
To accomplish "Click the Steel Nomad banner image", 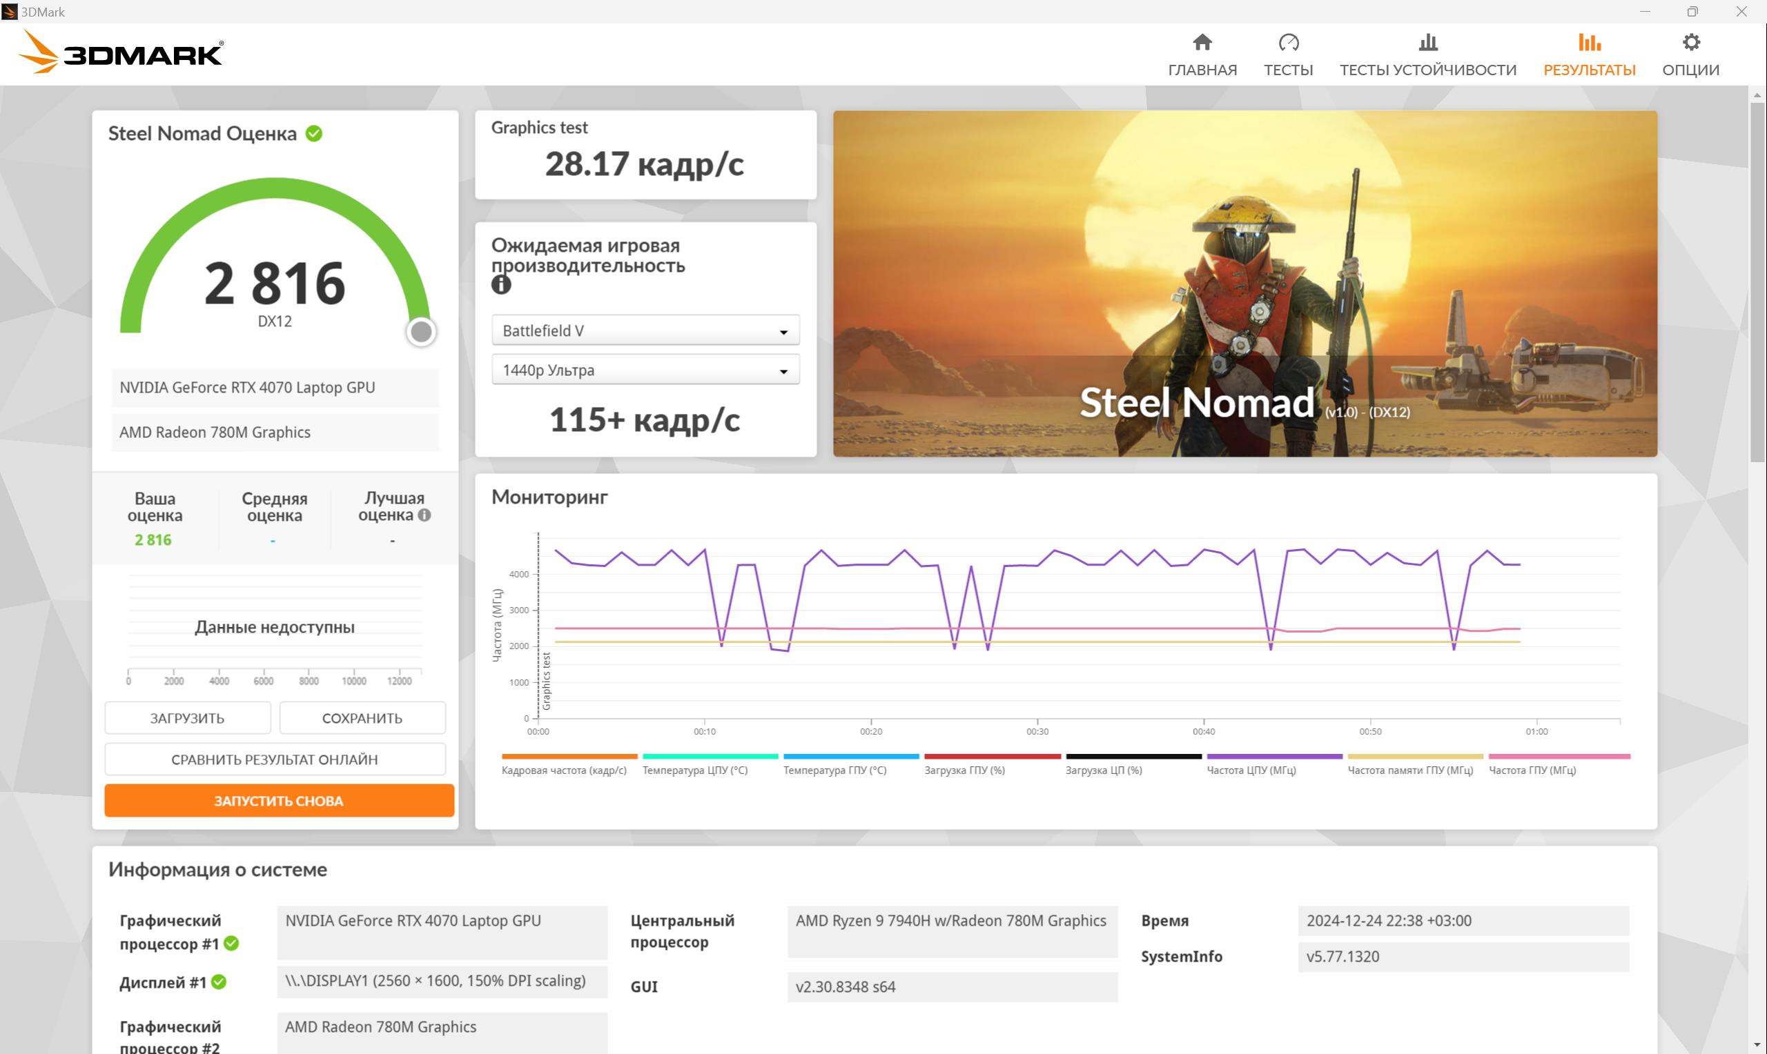I will coord(1244,284).
